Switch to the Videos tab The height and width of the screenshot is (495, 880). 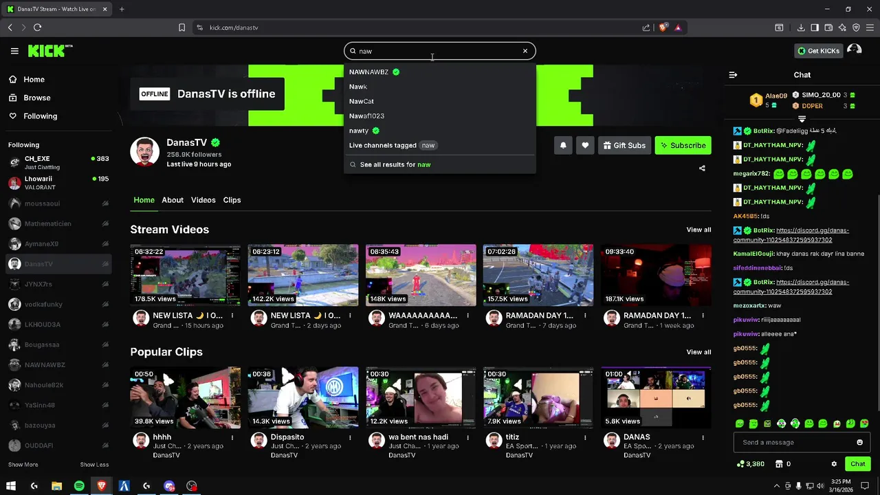203,200
